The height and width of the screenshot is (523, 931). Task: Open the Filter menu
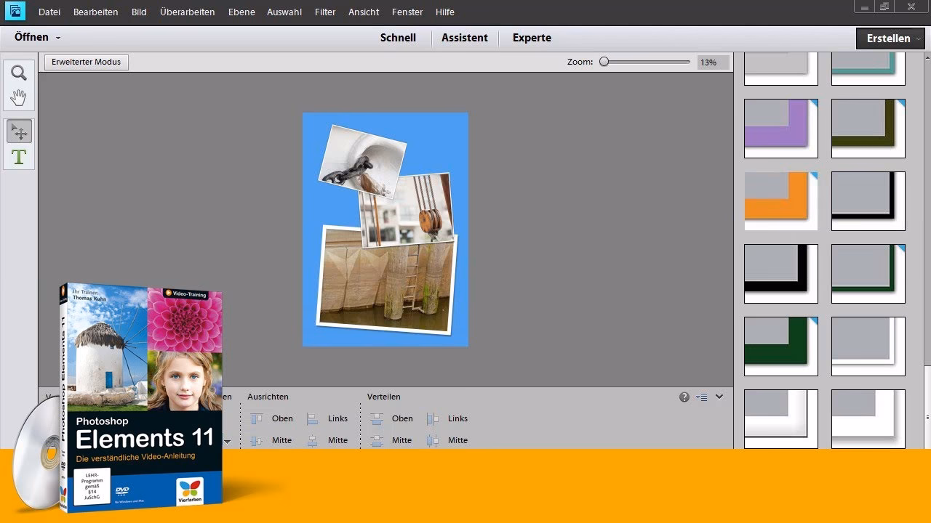pos(324,12)
